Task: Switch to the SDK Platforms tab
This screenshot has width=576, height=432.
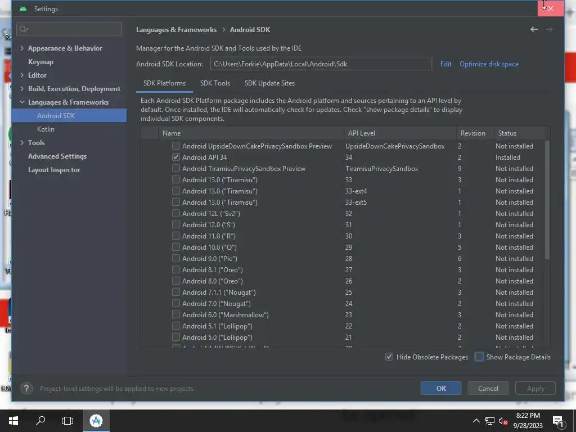Action: click(164, 83)
